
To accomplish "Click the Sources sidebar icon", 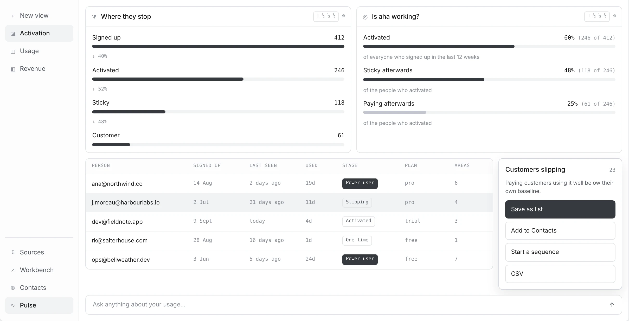I will pyautogui.click(x=13, y=252).
